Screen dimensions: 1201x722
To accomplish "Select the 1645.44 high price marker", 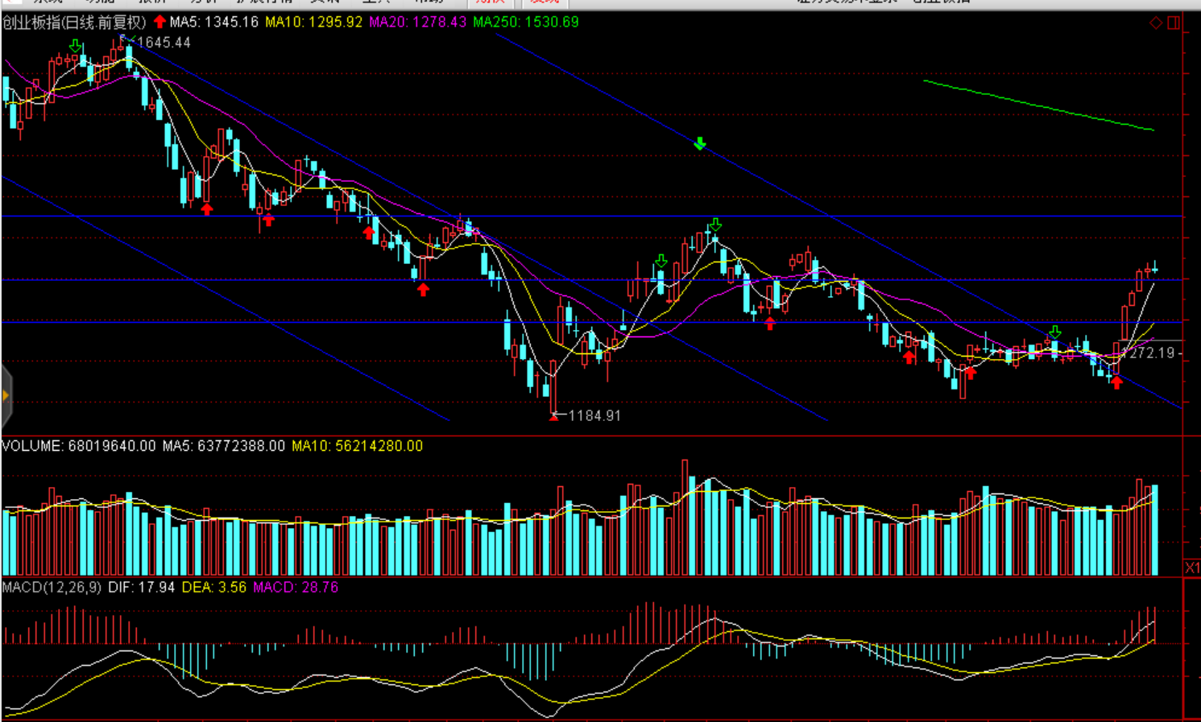I will click(x=163, y=43).
